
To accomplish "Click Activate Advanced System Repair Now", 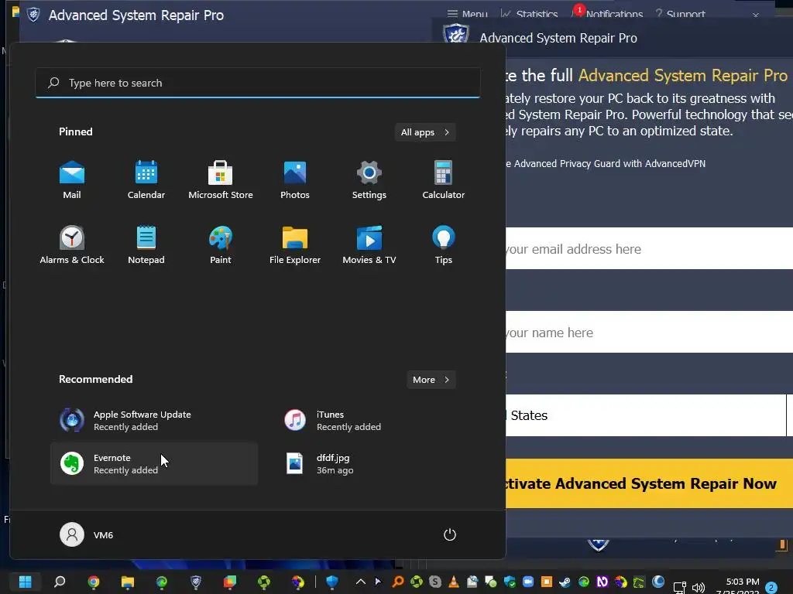I will click(x=650, y=483).
